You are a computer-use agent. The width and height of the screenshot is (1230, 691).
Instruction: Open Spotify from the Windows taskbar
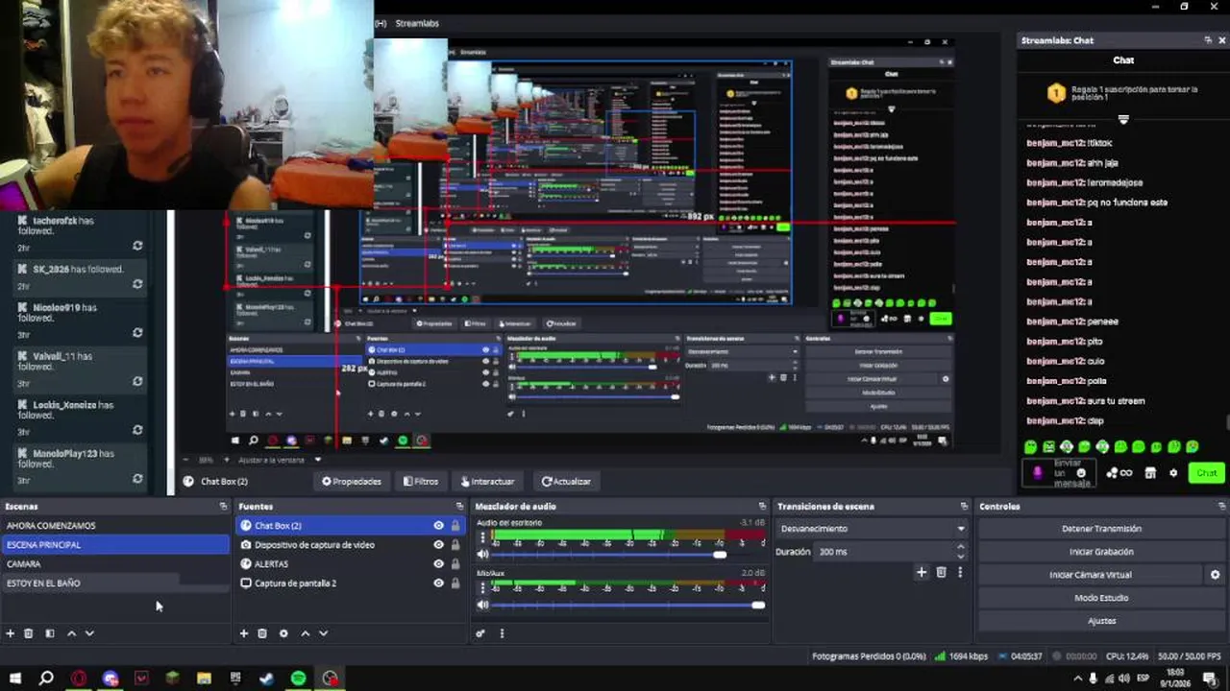299,679
